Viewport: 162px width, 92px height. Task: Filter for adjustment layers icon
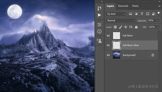pyautogui.click(x=136, y=14)
